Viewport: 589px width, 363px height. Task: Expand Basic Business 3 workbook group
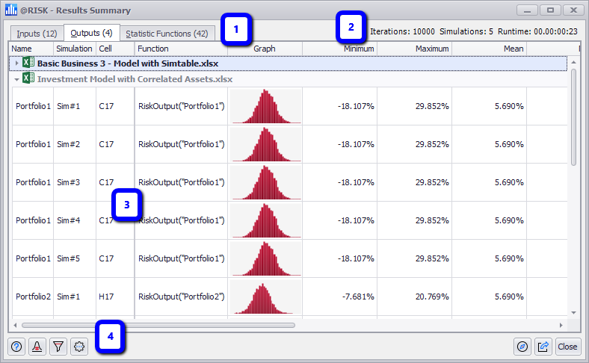[x=17, y=63]
